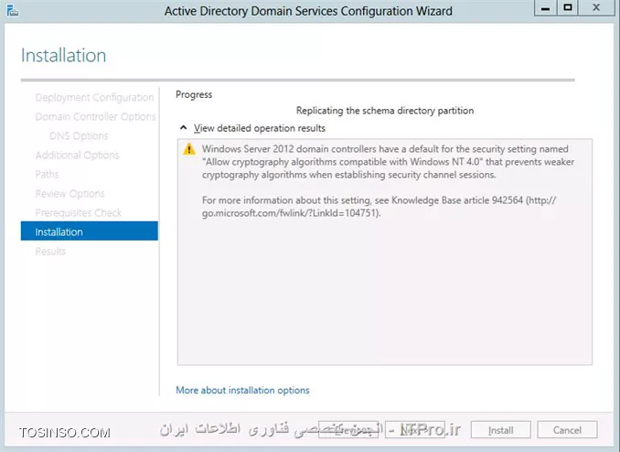Select Results step in sidebar
This screenshot has width=620, height=452.
click(x=50, y=252)
